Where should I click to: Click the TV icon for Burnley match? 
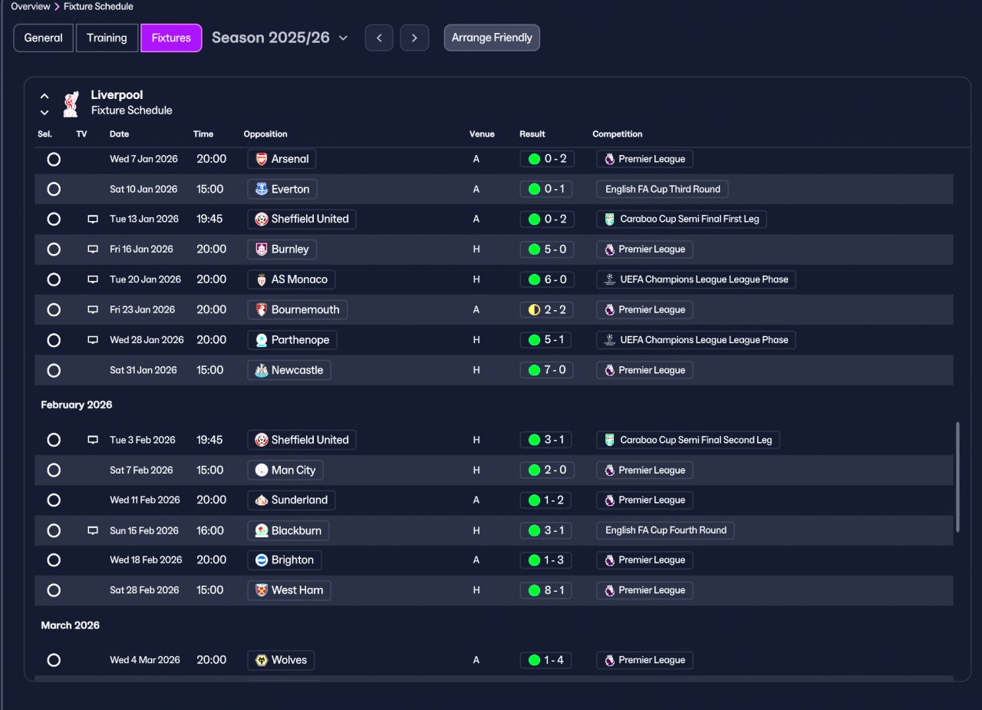93,249
